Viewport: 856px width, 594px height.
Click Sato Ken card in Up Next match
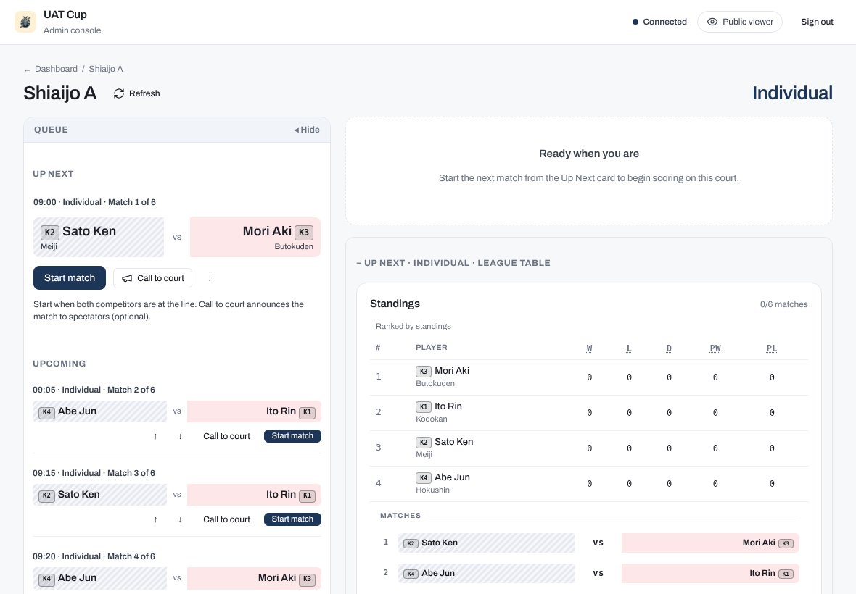tap(98, 237)
